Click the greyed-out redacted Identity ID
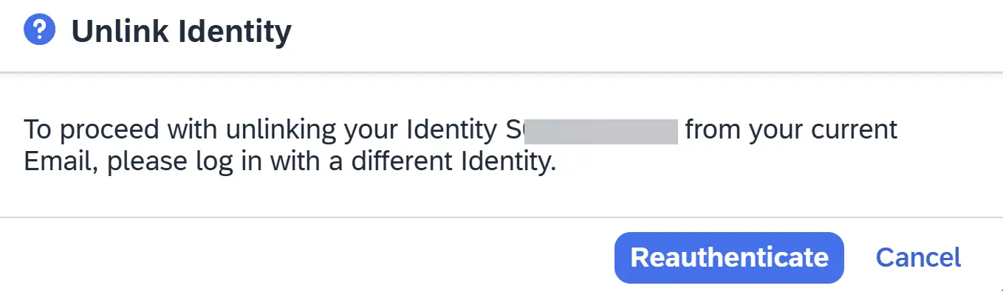The width and height of the screenshot is (1003, 291). [600, 130]
